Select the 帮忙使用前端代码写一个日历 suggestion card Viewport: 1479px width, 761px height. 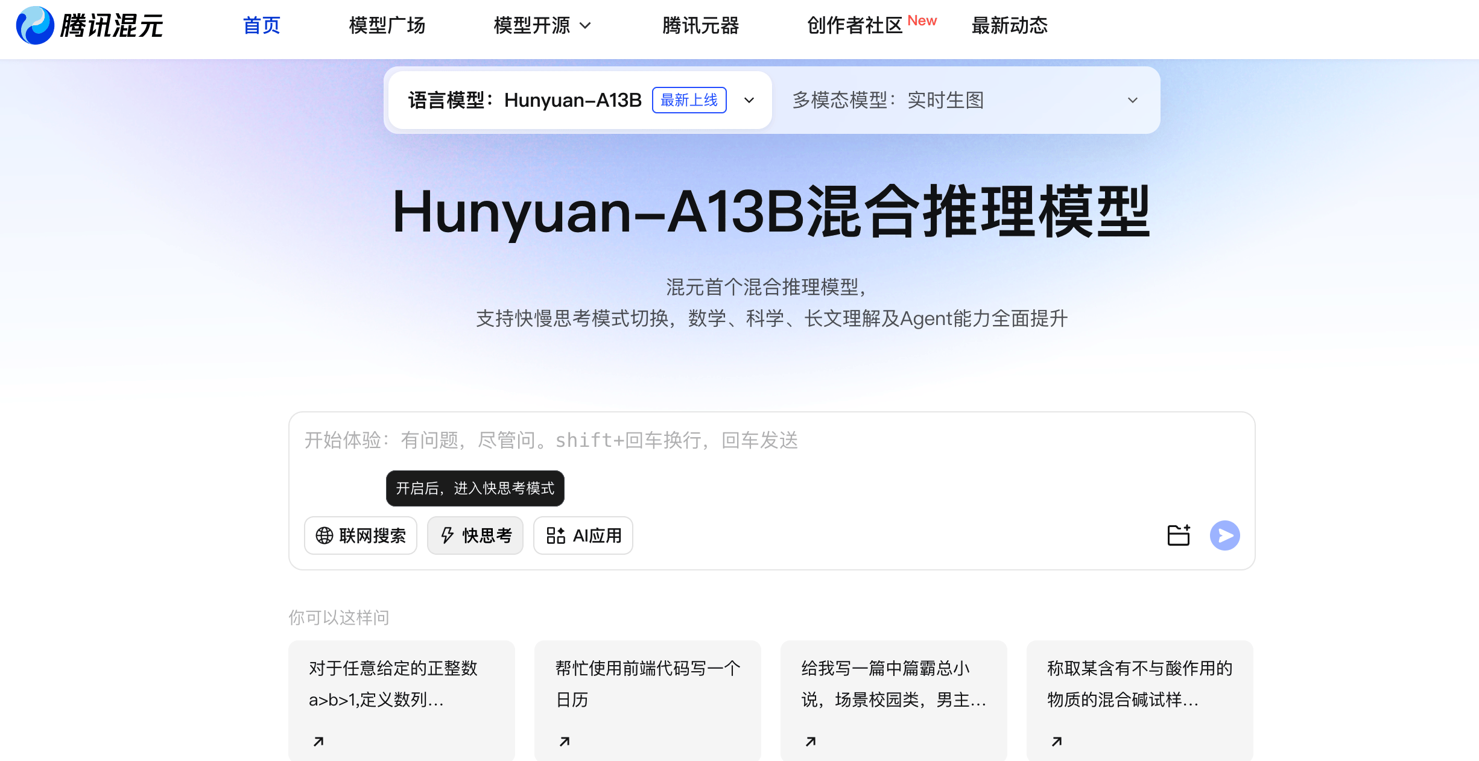(x=648, y=701)
